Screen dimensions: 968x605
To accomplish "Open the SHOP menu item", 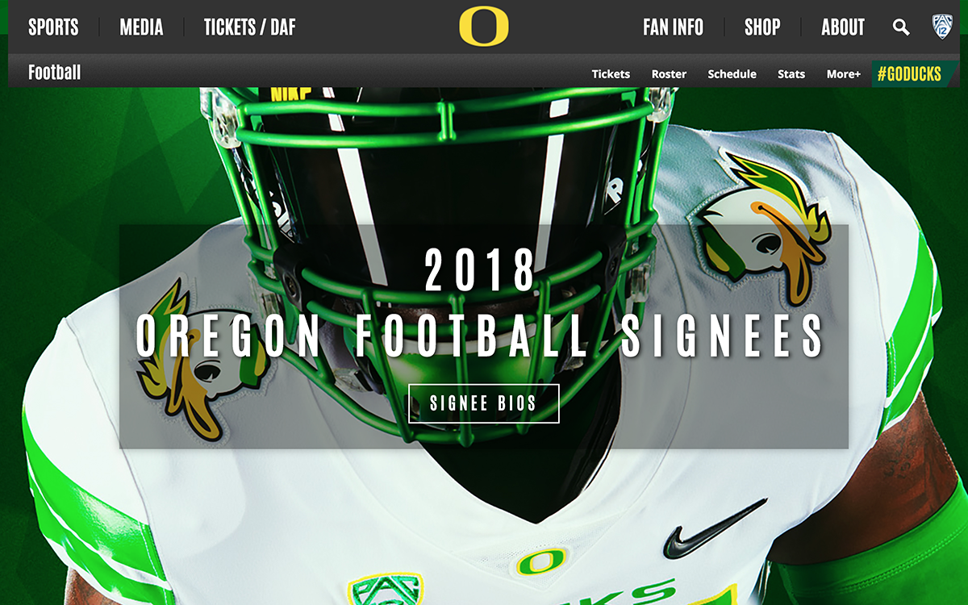I will coord(762,27).
